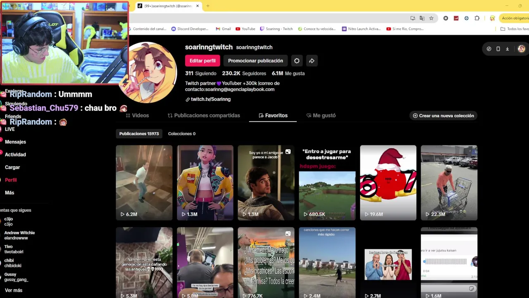Select Perfil in the sidebar
Viewport: 529px width, 298px height.
click(11, 180)
